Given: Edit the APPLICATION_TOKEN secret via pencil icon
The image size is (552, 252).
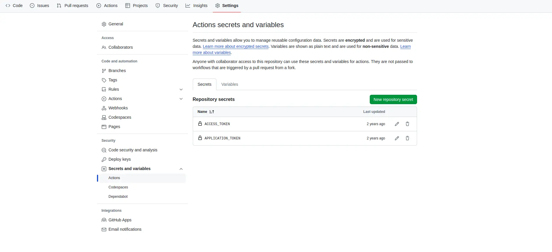Looking at the screenshot, I should 397,138.
